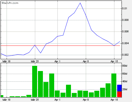Select Apr 8 label below the volume chart
The image size is (132, 102).
pyautogui.click(x=86, y=100)
